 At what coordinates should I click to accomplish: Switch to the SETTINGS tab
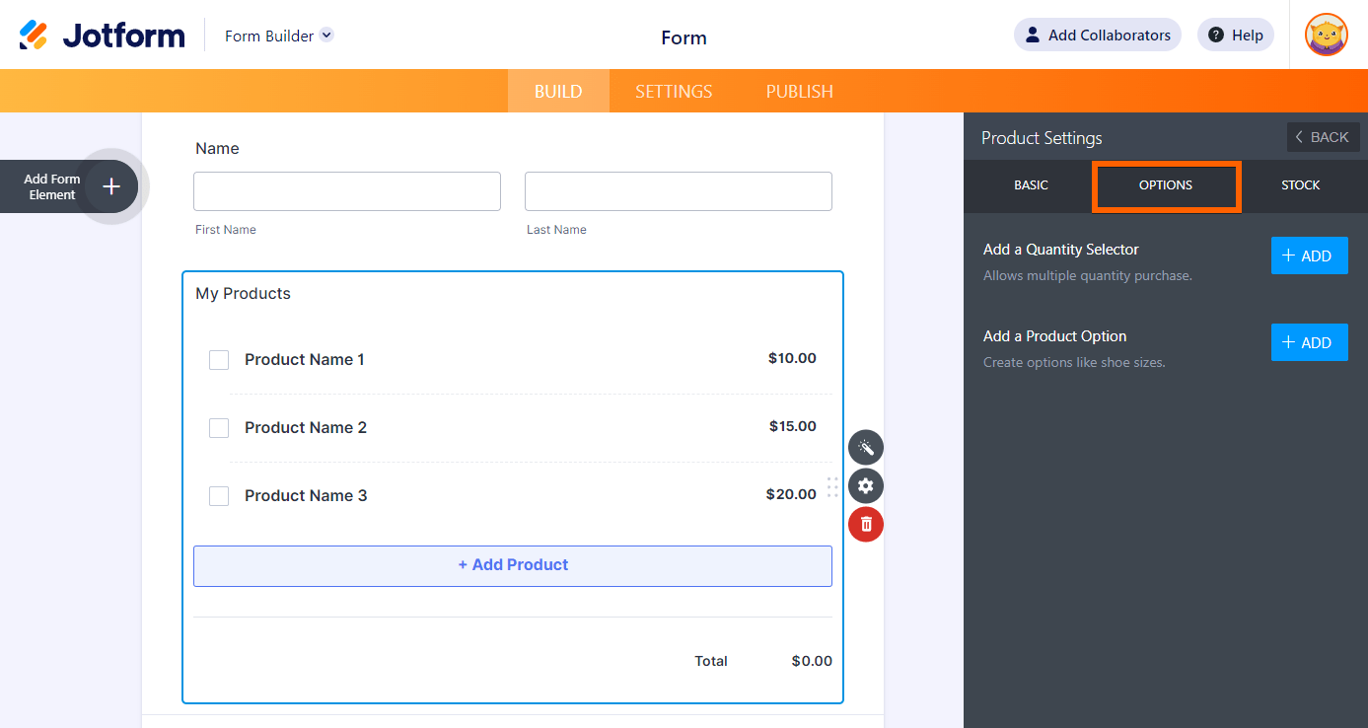tap(674, 92)
